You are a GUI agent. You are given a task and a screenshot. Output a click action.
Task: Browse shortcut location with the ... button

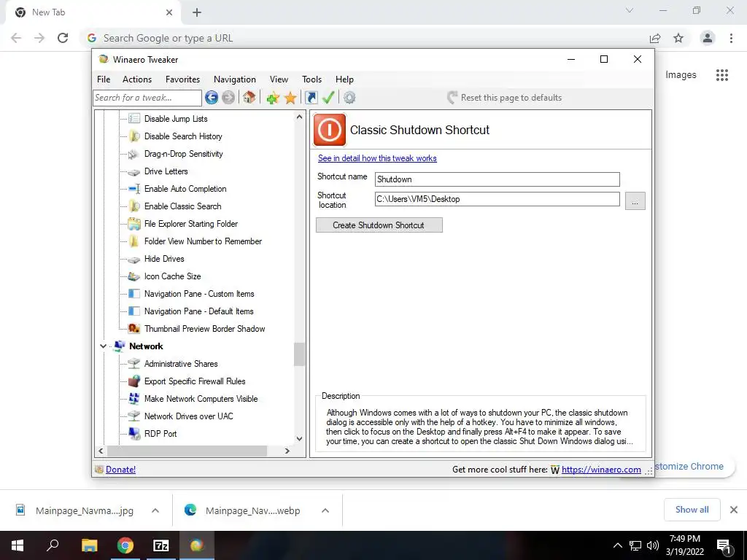coord(635,201)
